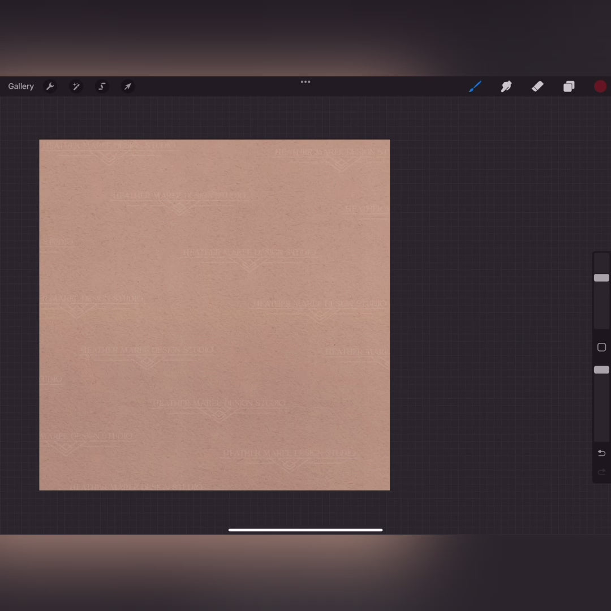This screenshot has width=611, height=611.
Task: Activate the Selection tool
Action: pos(102,87)
